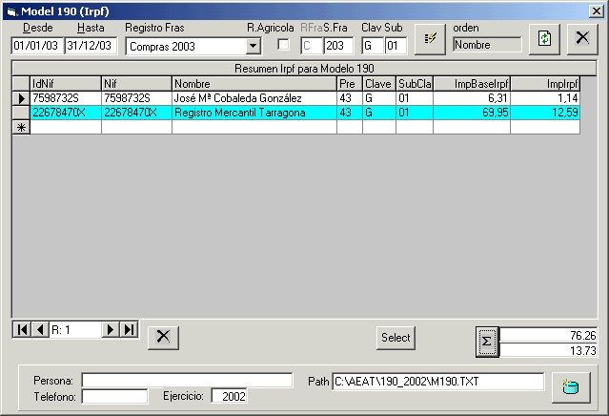609x416 pixels.
Task: Toggle the R.Agricola checkbox
Action: (x=283, y=45)
